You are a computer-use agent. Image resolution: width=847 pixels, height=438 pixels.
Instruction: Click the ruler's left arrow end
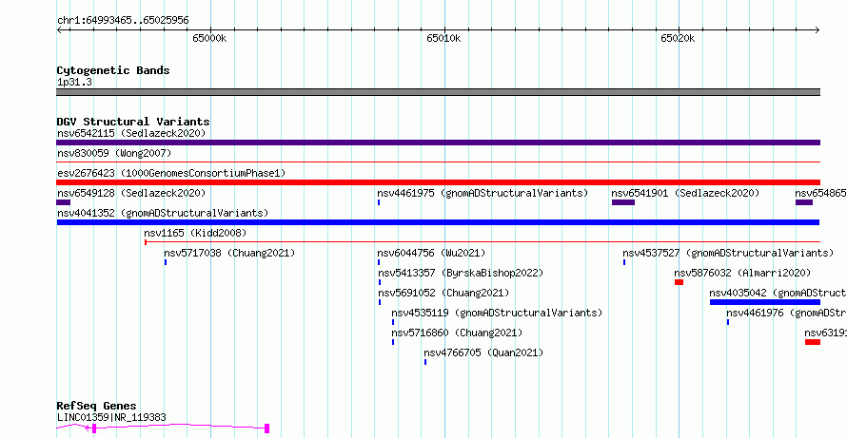tap(59, 30)
